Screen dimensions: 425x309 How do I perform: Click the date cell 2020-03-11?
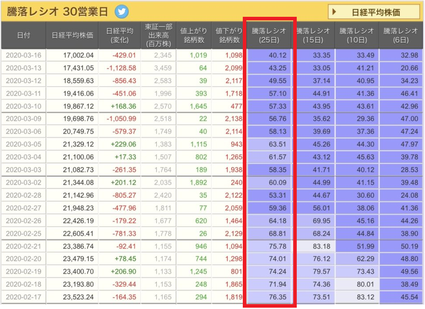(23, 93)
